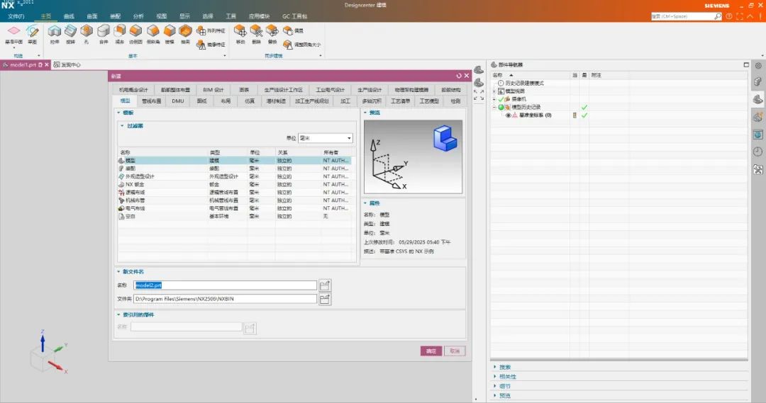Viewport: 766px width, 403px height.
Task: Open the 单位 units dropdown
Action: pos(326,138)
